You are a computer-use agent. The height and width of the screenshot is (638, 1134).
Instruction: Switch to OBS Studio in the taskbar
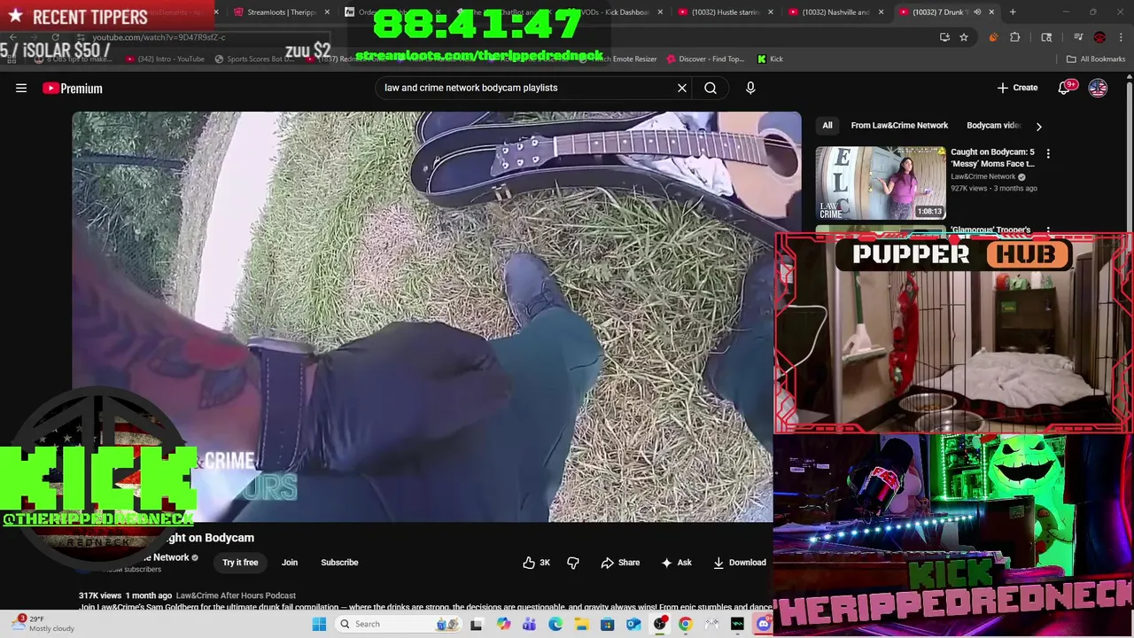point(660,624)
